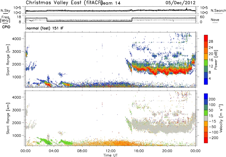Image resolution: width=226 pixels, height=157 pixels.
Task: Select the '60' Nave axis tick label
Action: 202,17
